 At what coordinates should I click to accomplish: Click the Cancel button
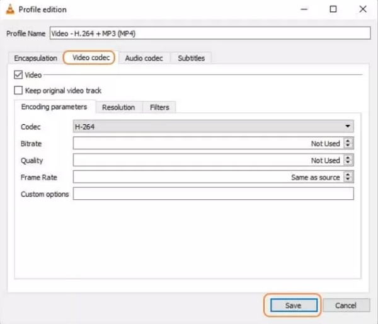tap(345, 305)
